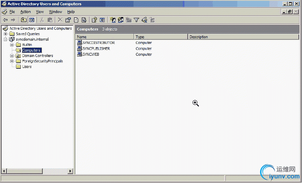The height and width of the screenshot is (183, 302).
Task: Click the Cut scissors icon
Action: coord(42,20)
